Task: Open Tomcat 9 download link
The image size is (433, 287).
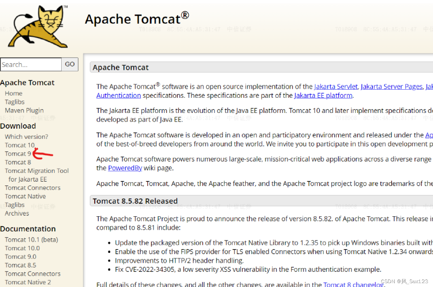Action: (x=18, y=154)
